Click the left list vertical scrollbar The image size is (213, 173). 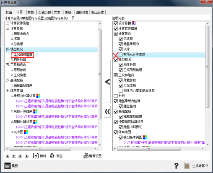pyautogui.click(x=100, y=84)
